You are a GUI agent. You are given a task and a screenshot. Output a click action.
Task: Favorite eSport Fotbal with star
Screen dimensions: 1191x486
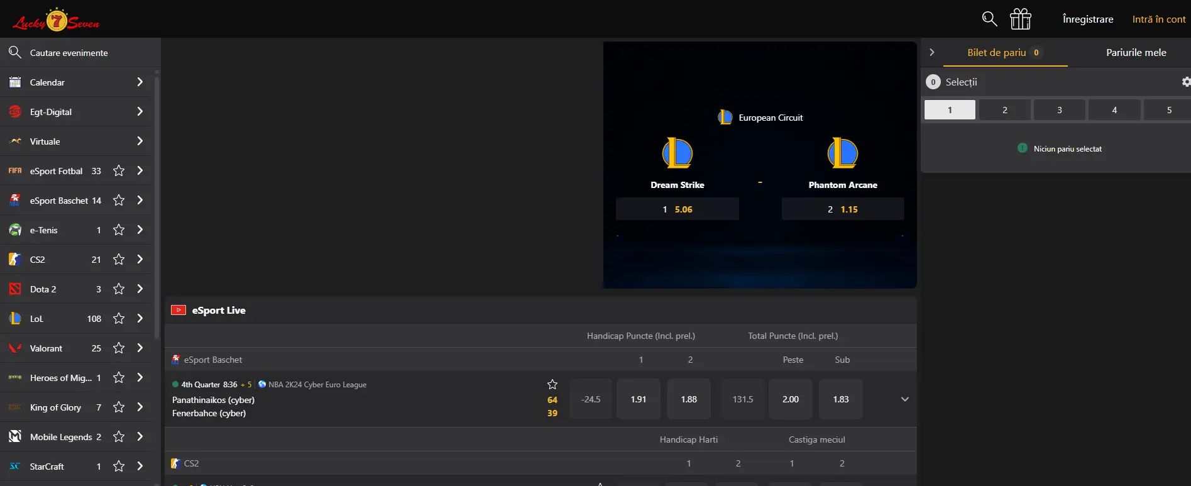pyautogui.click(x=119, y=171)
